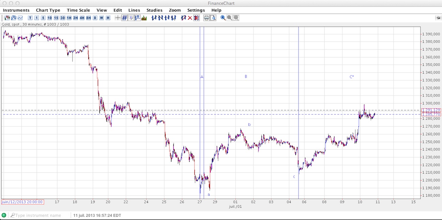Open the volume bars study icon

pyautogui.click(x=144, y=18)
